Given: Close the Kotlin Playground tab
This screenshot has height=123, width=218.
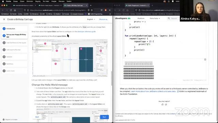Looking at the screenshot, I should pyautogui.click(x=148, y=5).
